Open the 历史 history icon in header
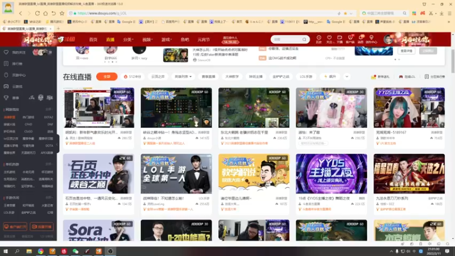 point(318,39)
